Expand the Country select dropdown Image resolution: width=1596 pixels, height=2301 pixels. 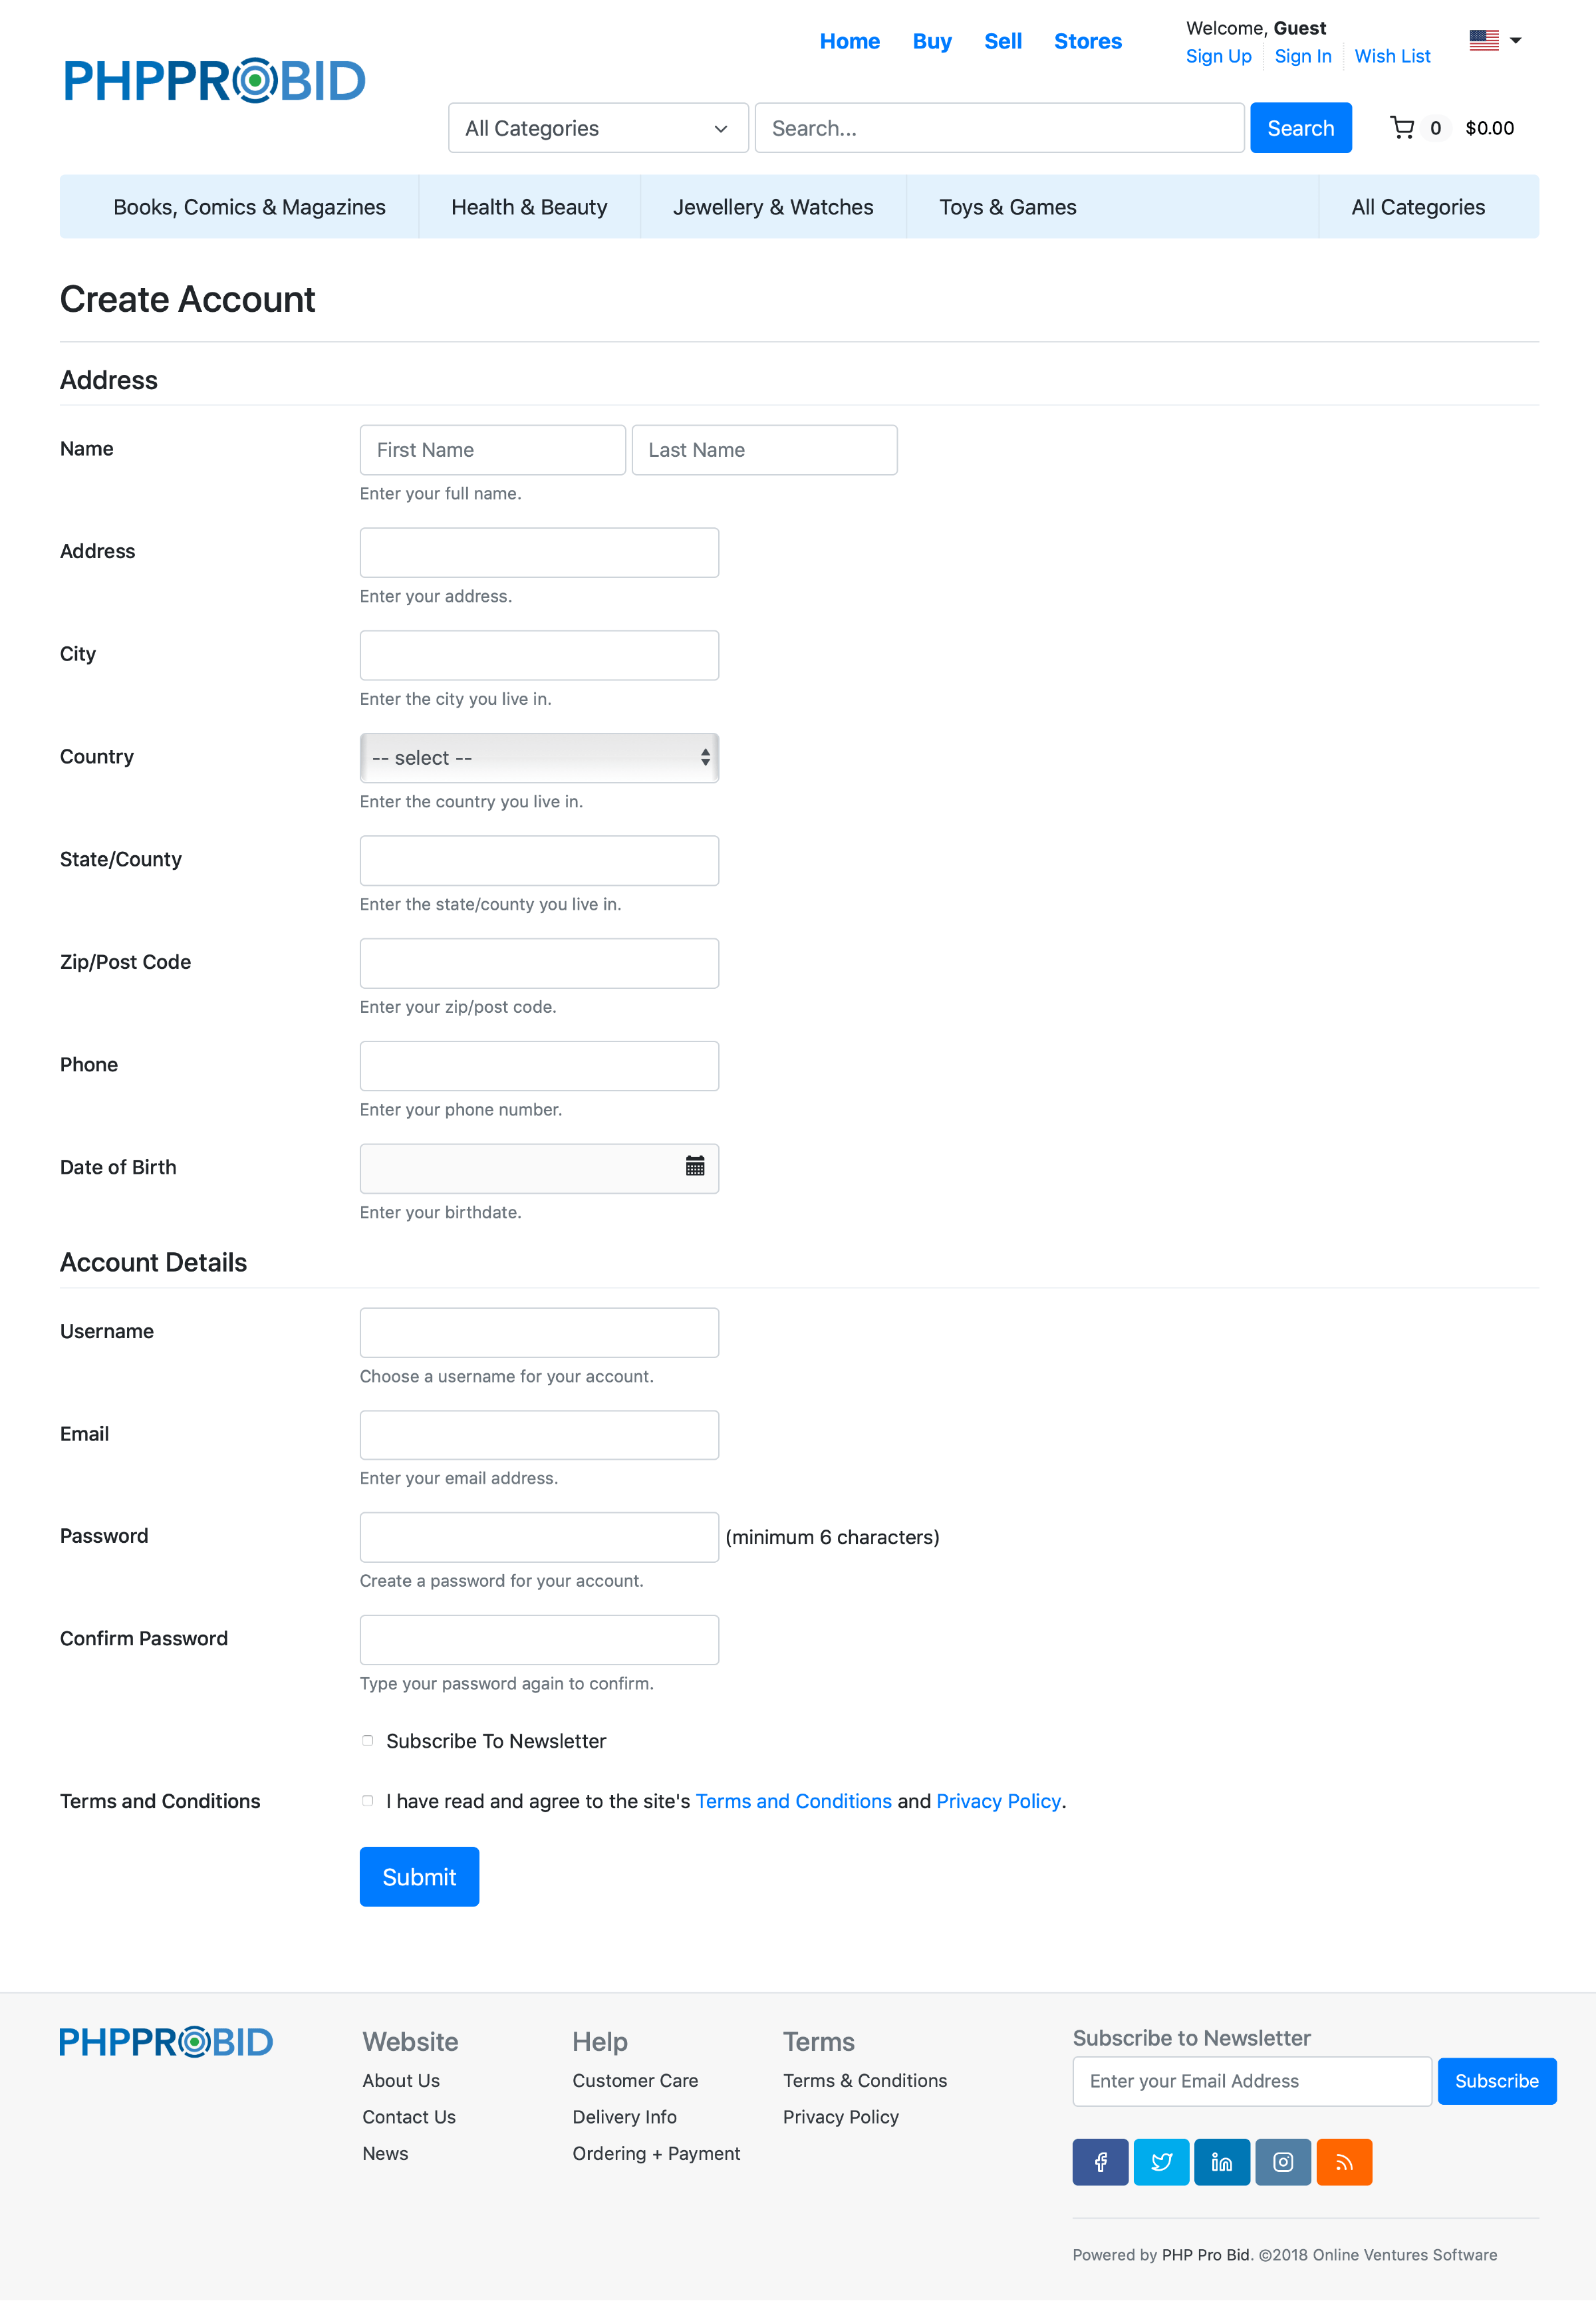[539, 758]
